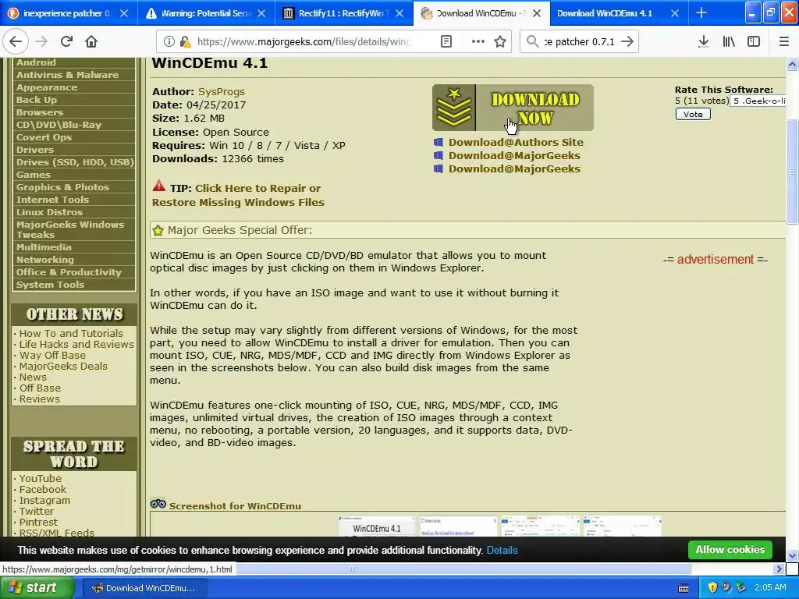Click SysProgs author link
Screen dimensions: 799x599
click(x=221, y=92)
